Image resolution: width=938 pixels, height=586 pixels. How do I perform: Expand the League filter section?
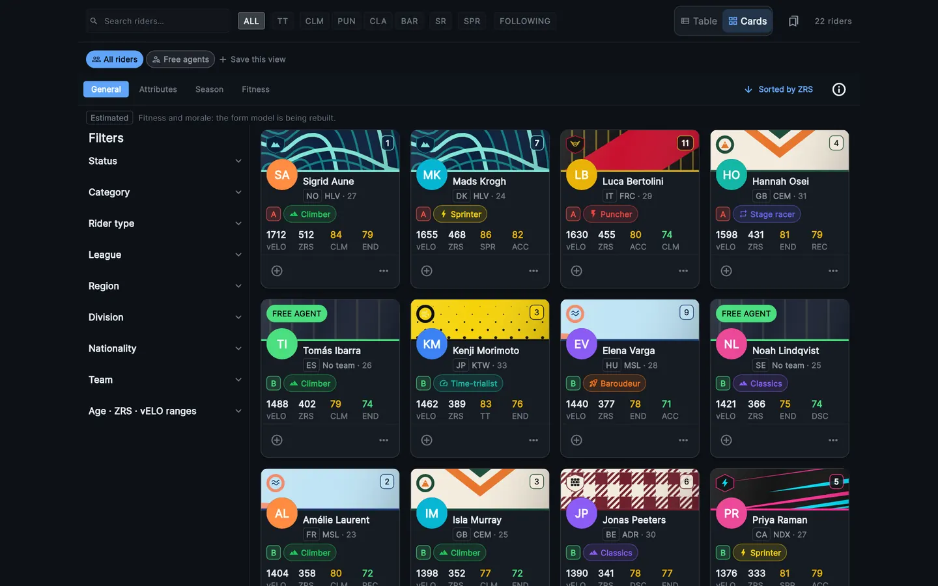point(165,255)
